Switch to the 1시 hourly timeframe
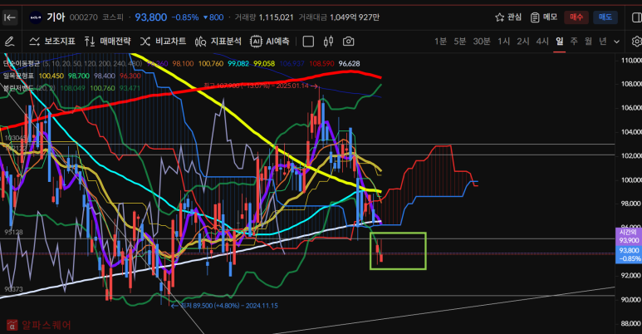642x334 pixels. click(x=503, y=42)
